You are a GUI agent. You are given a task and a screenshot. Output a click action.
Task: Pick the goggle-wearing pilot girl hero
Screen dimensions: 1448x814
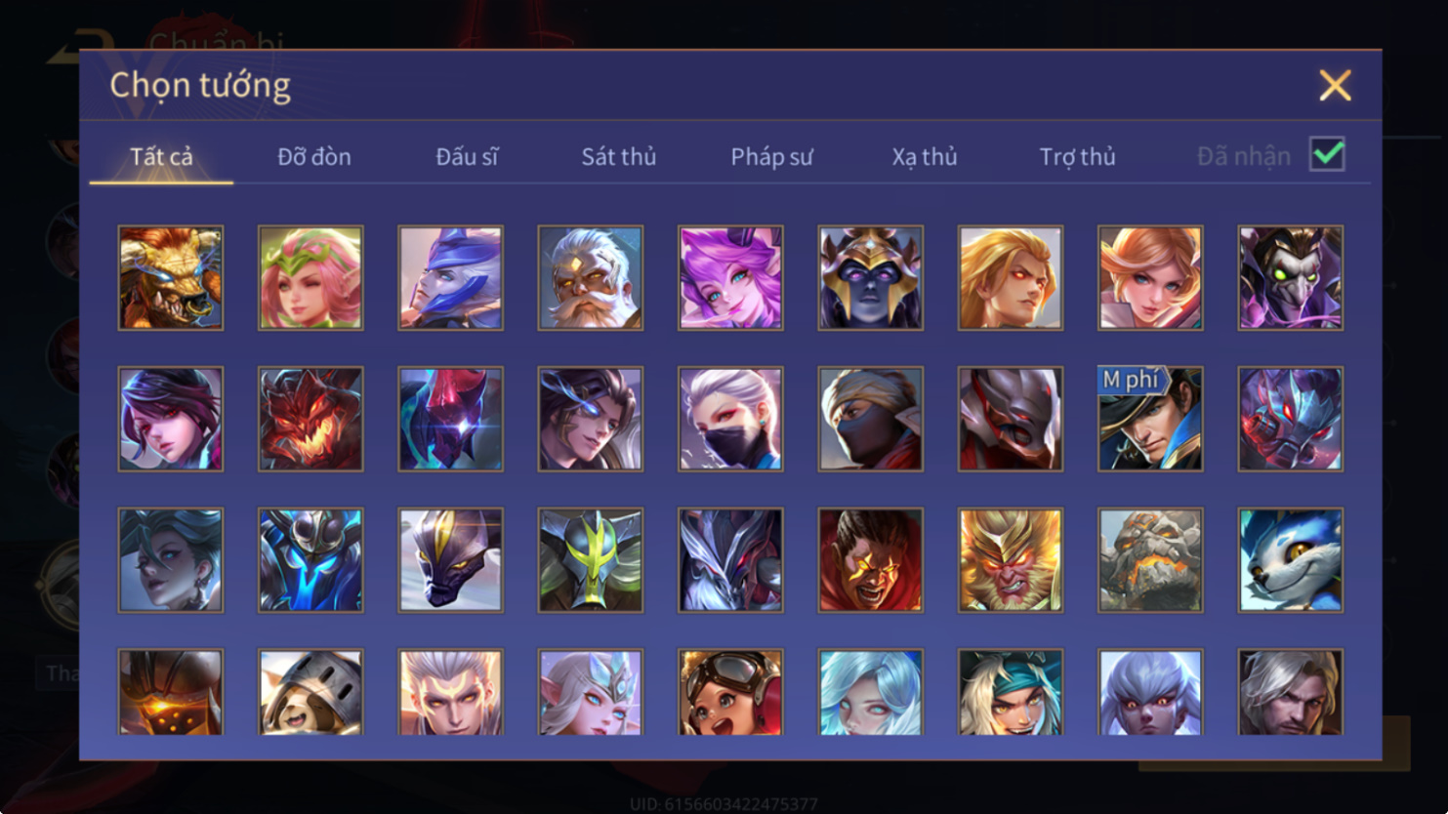click(730, 692)
